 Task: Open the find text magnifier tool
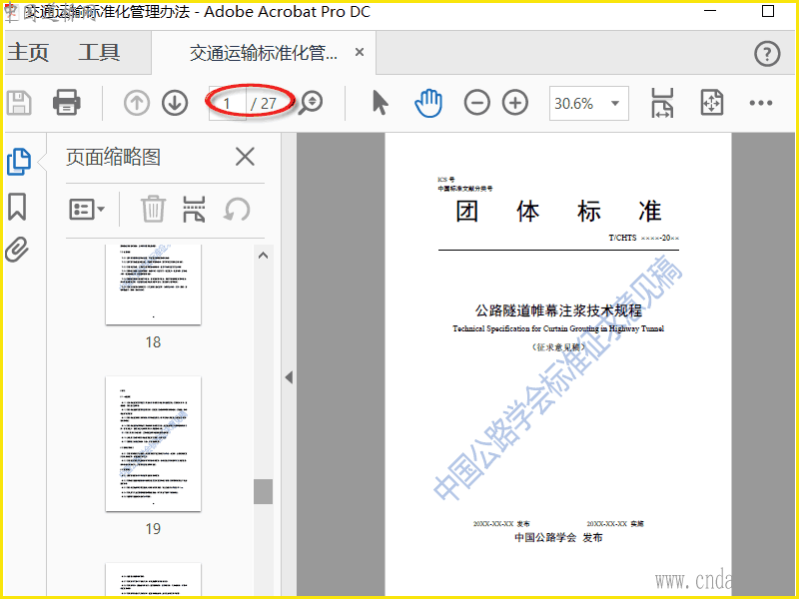[x=311, y=103]
